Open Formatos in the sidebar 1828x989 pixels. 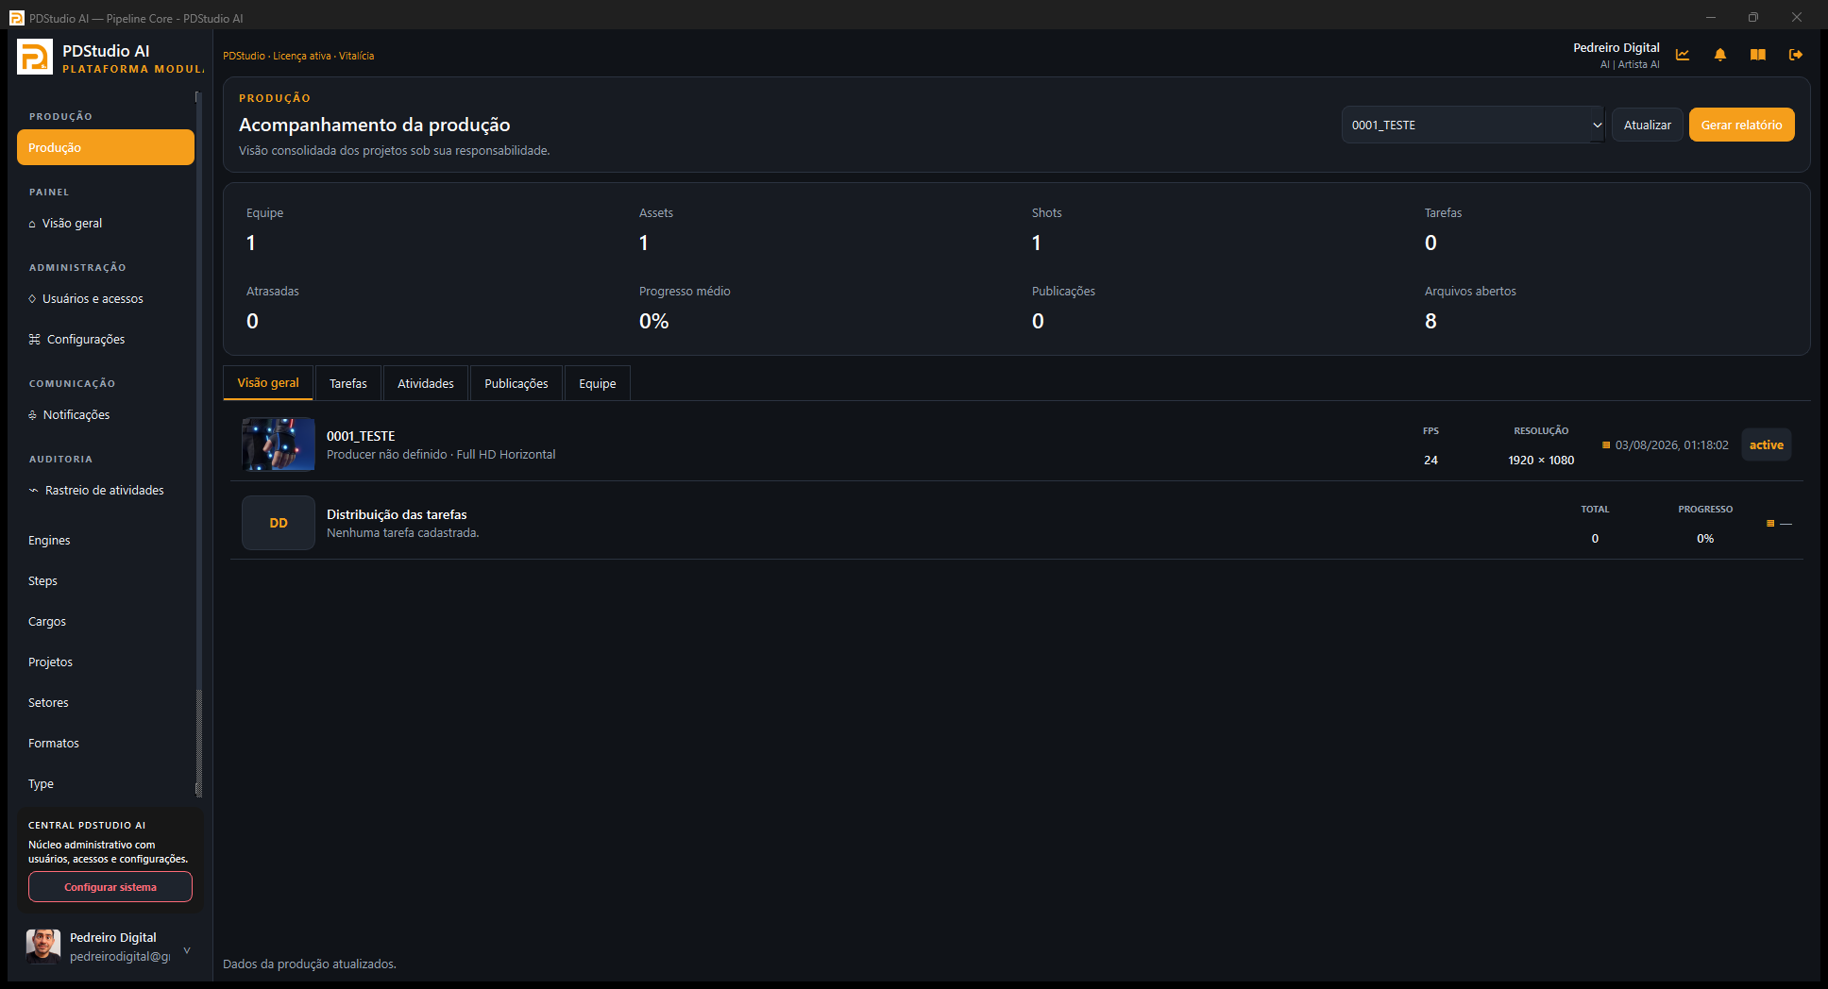pos(106,743)
